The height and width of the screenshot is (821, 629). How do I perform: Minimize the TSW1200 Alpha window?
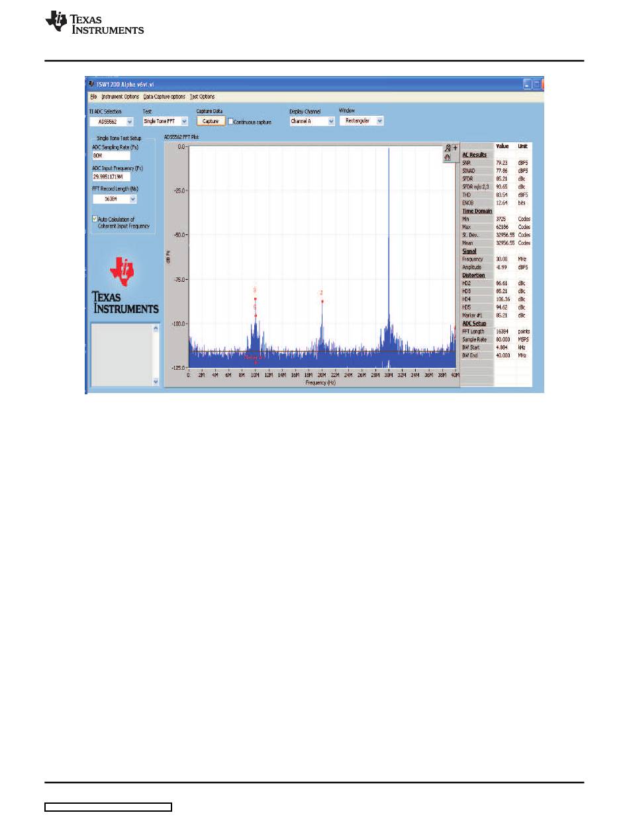(527, 85)
